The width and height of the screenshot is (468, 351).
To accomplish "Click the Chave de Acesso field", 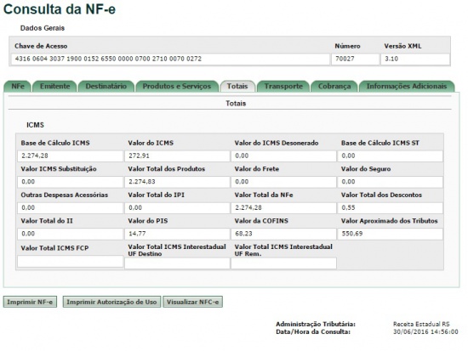I will point(170,59).
